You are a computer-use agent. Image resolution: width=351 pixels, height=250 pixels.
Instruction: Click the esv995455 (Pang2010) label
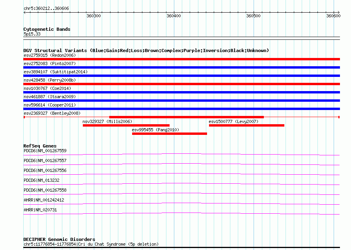[155, 130]
